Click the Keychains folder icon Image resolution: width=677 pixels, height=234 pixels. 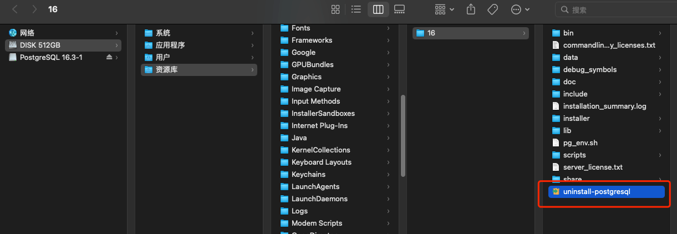point(284,175)
